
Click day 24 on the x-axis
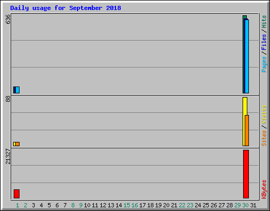[x=198, y=205]
